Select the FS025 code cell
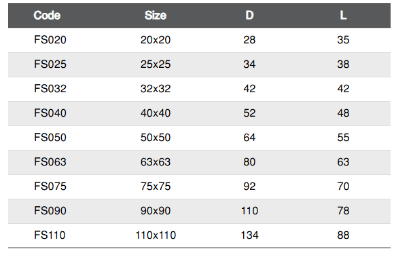Screen dimensions: 394x253 pos(50,64)
